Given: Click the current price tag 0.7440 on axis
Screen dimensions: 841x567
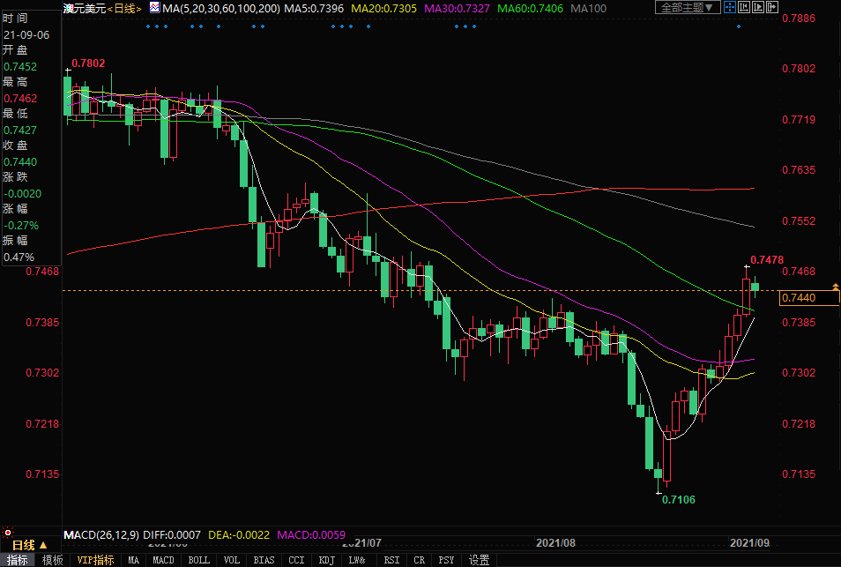Looking at the screenshot, I should pyautogui.click(x=809, y=299).
